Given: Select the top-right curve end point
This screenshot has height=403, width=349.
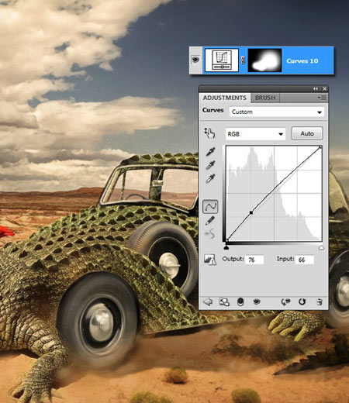Looking at the screenshot, I should click(x=320, y=147).
